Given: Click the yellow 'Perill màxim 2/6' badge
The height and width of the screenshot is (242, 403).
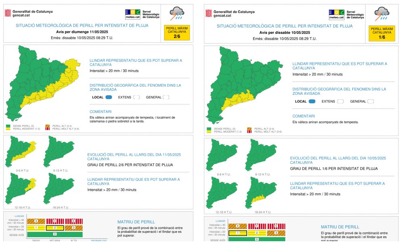Looking at the screenshot, I should tap(177, 33).
